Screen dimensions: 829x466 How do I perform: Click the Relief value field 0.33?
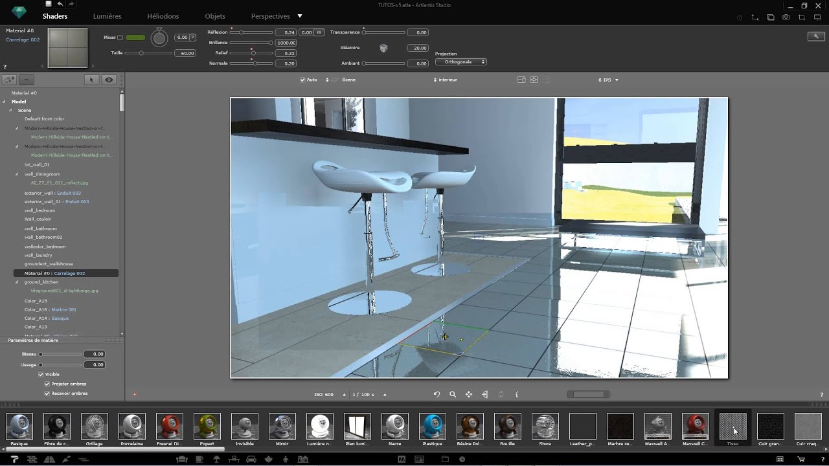click(286, 53)
